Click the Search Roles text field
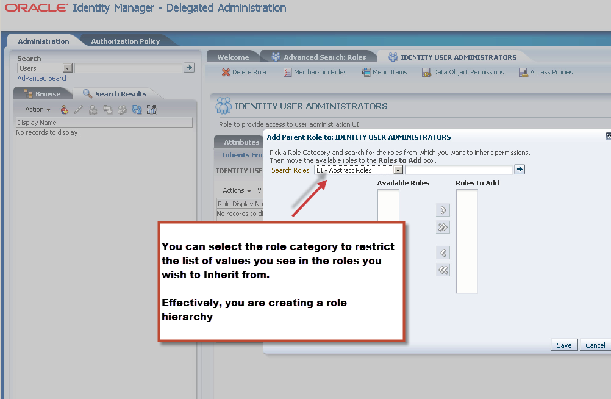 pyautogui.click(x=459, y=170)
